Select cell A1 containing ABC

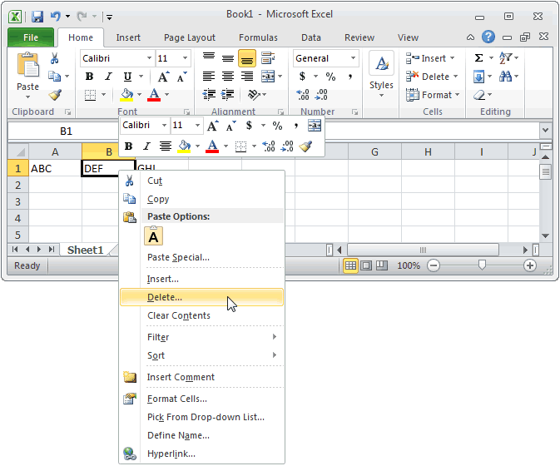[x=55, y=168]
